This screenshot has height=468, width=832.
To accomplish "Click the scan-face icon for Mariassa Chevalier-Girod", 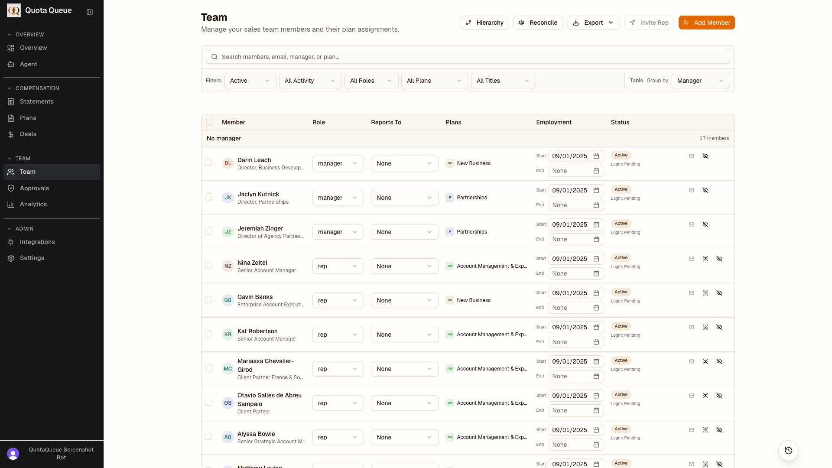I will point(705,361).
